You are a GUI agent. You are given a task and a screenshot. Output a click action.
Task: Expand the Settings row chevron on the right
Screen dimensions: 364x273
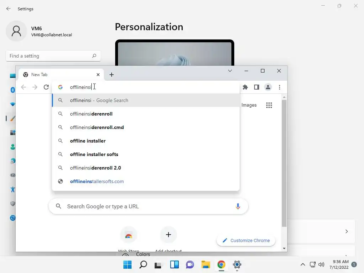346,231
